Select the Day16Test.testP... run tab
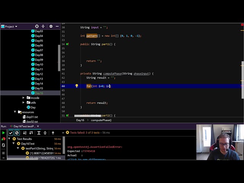Image resolution: width=244 pixels, height=183 pixels. click(x=24, y=126)
